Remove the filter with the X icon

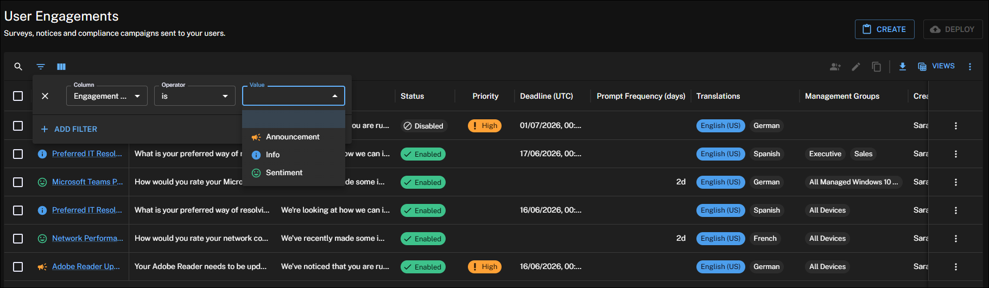(x=45, y=96)
